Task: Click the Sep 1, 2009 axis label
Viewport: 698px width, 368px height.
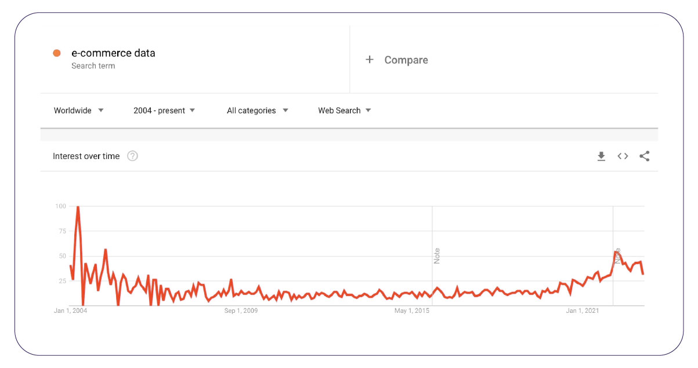Action: click(x=241, y=311)
